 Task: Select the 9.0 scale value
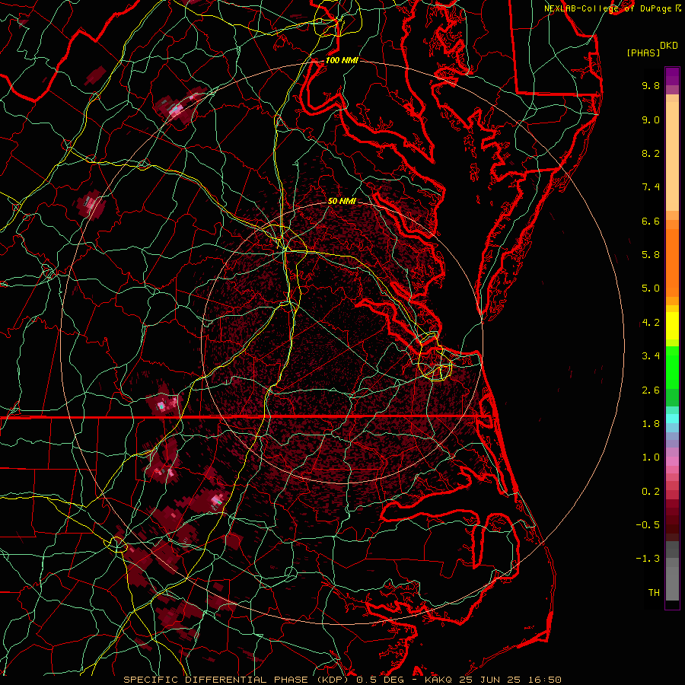(x=651, y=119)
